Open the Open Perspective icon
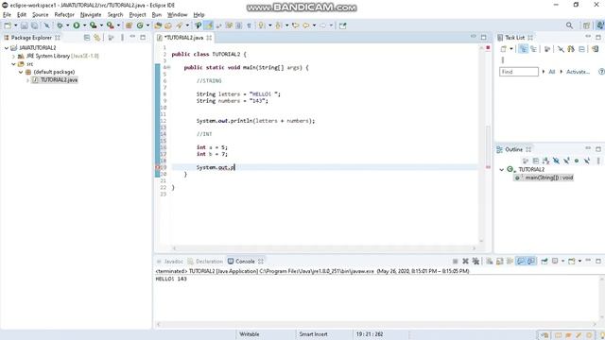The width and height of the screenshot is (605, 340). 586,25
